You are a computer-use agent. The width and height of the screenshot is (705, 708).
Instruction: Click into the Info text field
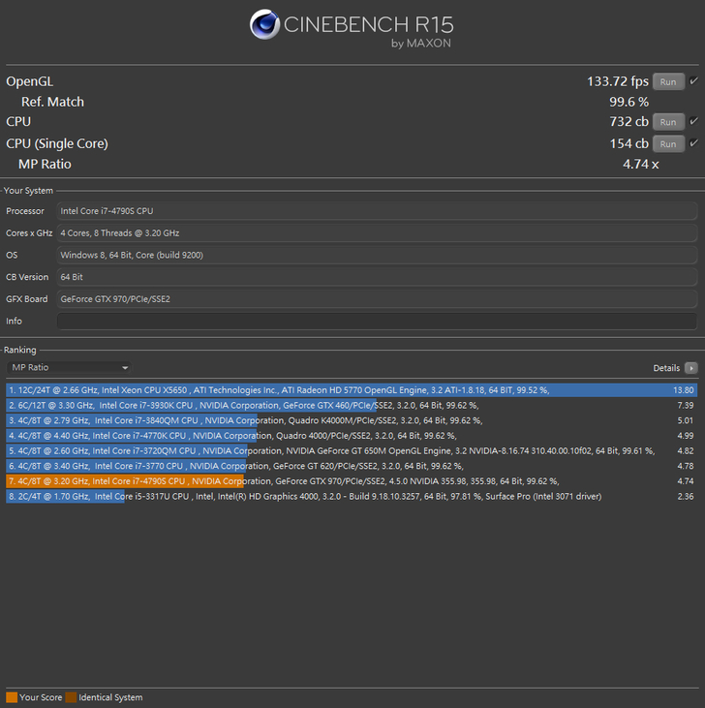point(376,322)
